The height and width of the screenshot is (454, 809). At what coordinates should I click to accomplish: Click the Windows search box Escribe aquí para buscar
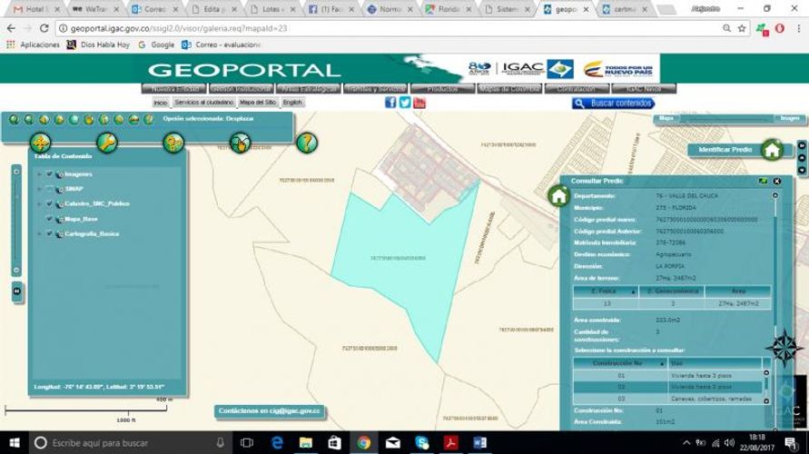click(129, 443)
